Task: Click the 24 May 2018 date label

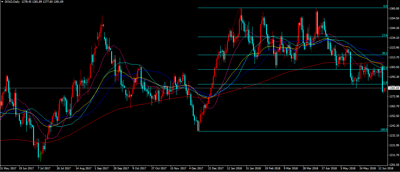Action: click(x=367, y=168)
